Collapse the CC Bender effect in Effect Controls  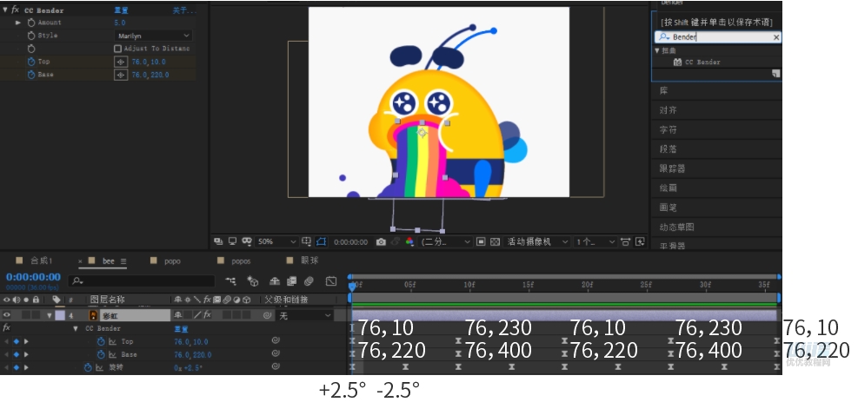(x=5, y=10)
